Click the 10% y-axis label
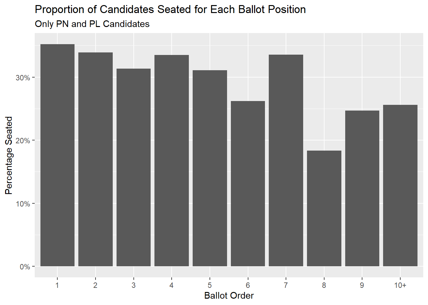This screenshot has width=428, height=305. point(23,204)
